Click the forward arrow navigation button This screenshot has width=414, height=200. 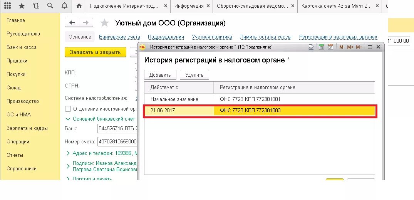tap(86, 23)
